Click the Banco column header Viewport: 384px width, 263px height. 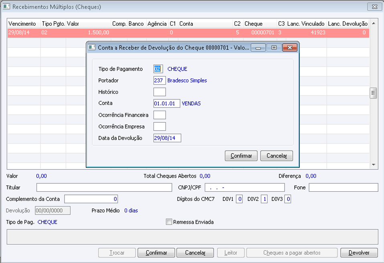(x=137, y=24)
